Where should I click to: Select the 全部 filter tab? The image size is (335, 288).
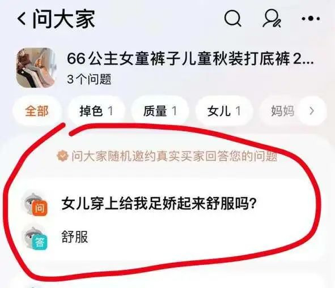[x=37, y=111]
